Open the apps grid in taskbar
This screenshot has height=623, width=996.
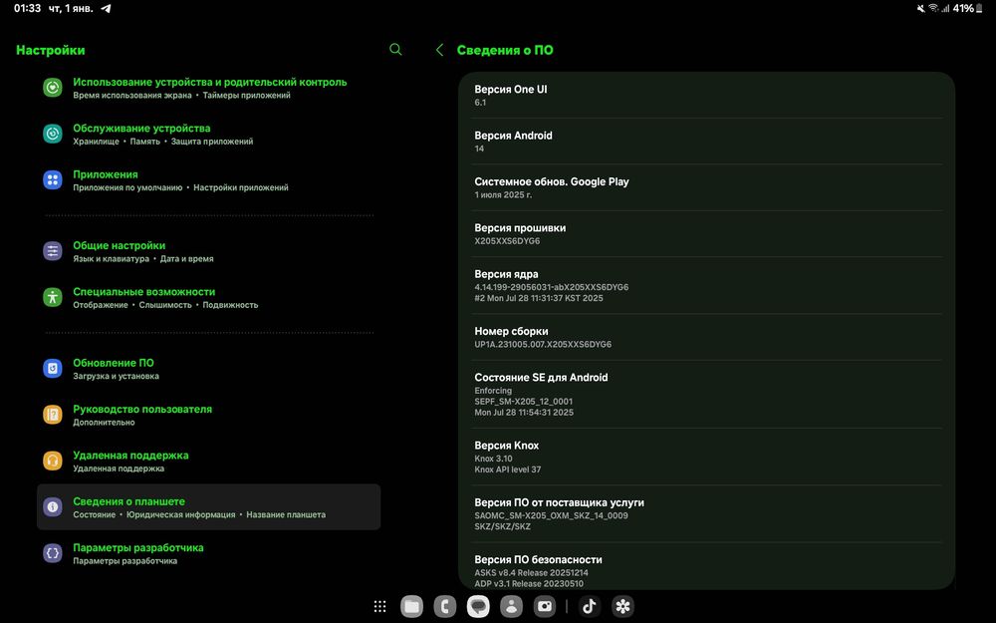(x=379, y=606)
